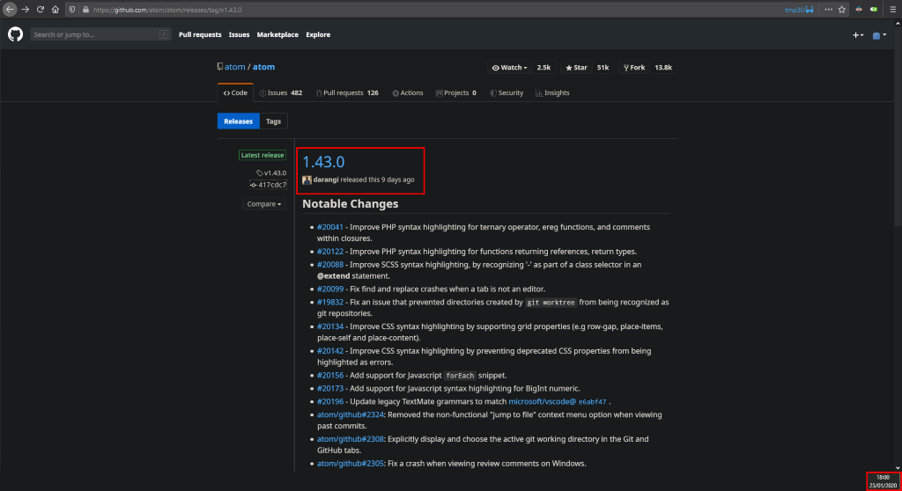
Task: Expand the plus create-new dropdown
Action: coord(858,35)
